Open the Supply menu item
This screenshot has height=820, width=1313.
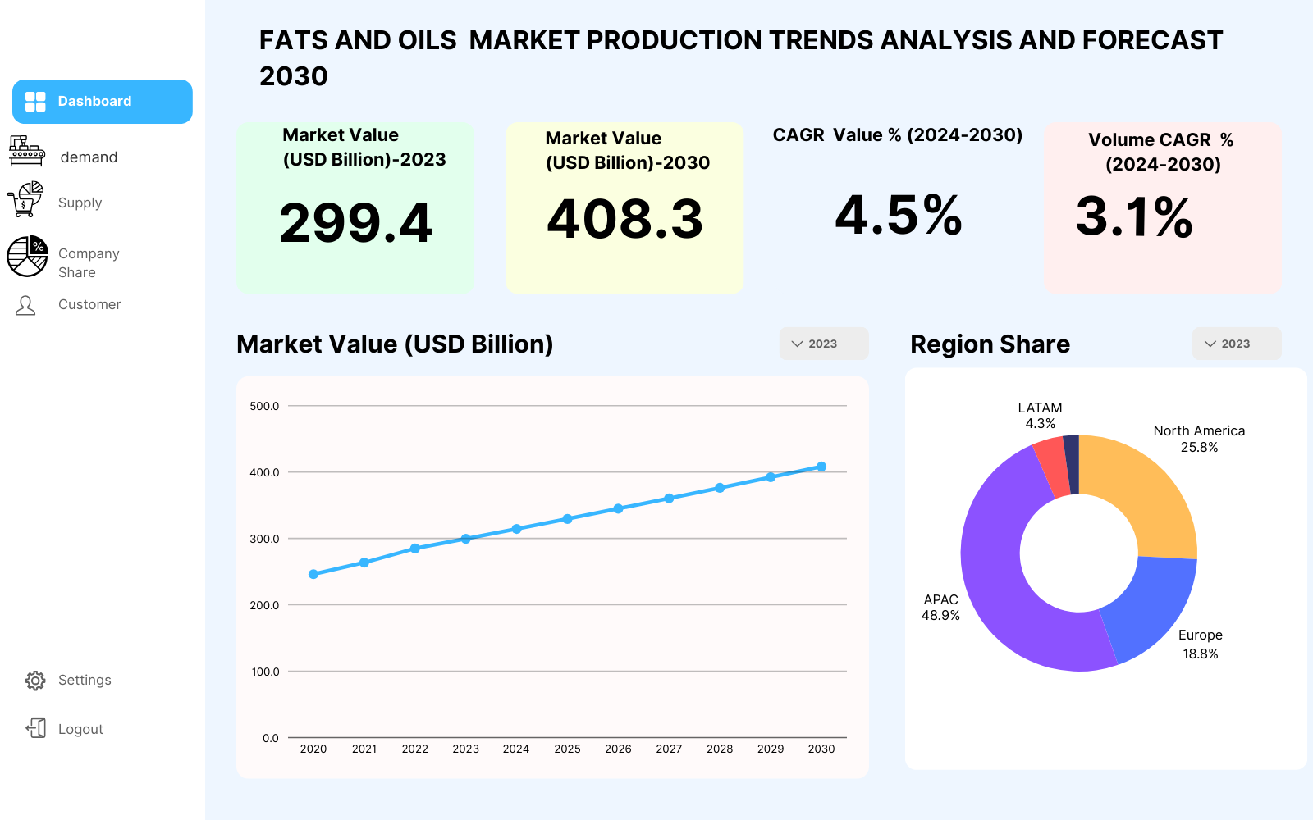(80, 203)
